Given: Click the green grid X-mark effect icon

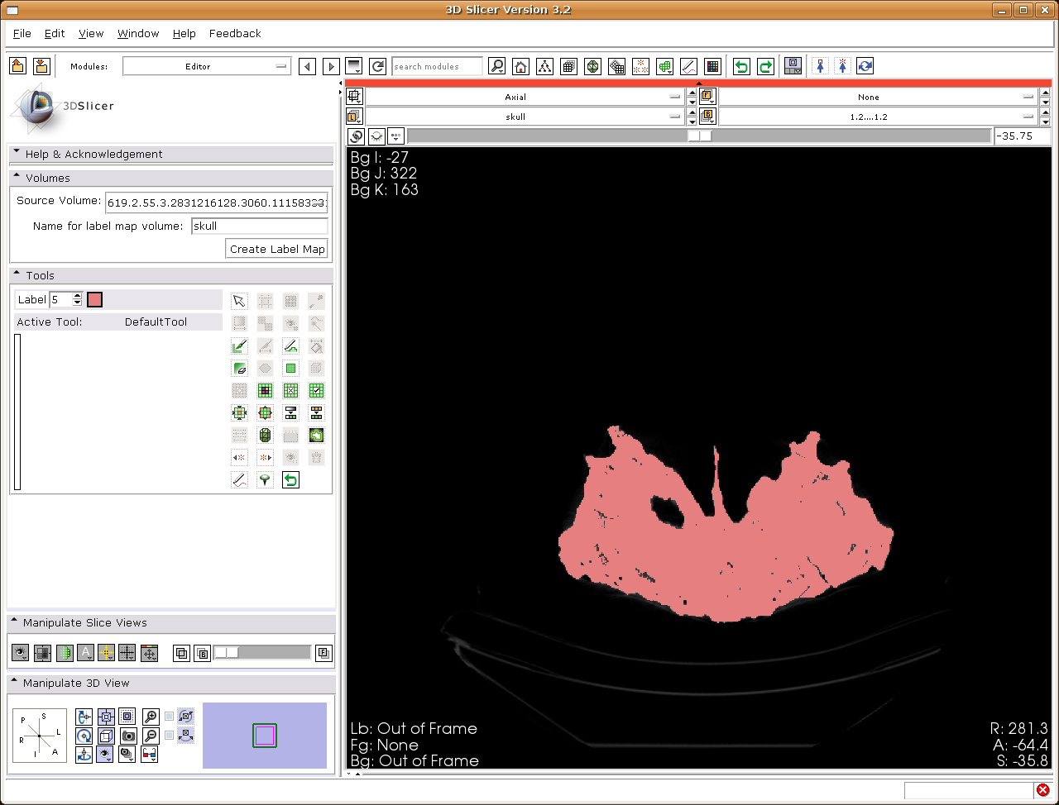Looking at the screenshot, I should 290,390.
